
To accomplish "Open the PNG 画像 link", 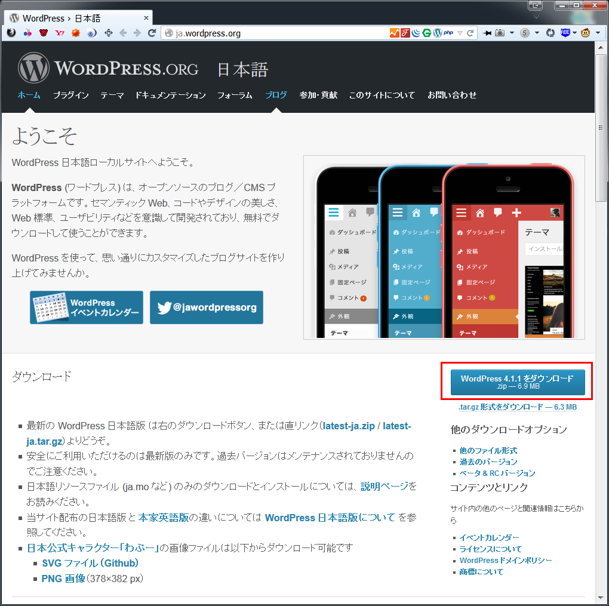I will pyautogui.click(x=63, y=579).
